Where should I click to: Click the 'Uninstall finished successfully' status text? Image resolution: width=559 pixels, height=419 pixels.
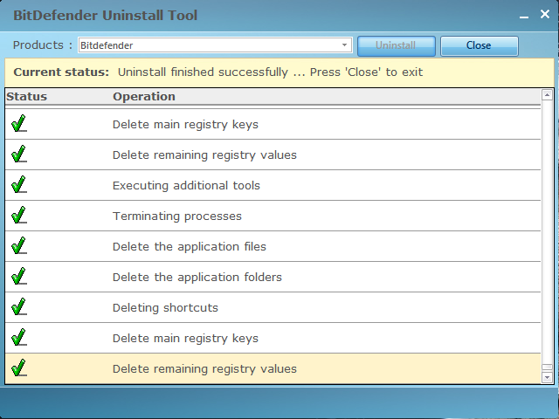(270, 72)
